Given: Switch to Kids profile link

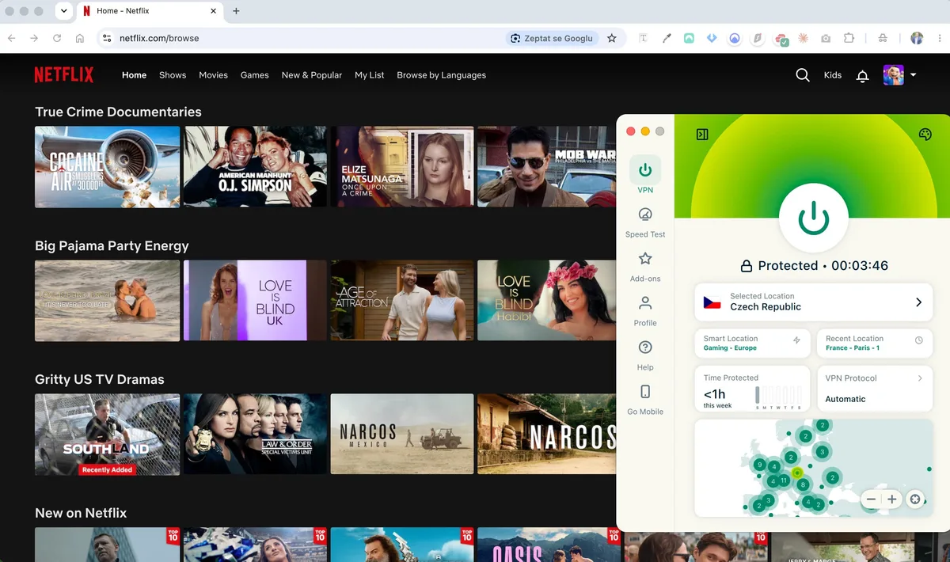Looking at the screenshot, I should click(x=832, y=75).
